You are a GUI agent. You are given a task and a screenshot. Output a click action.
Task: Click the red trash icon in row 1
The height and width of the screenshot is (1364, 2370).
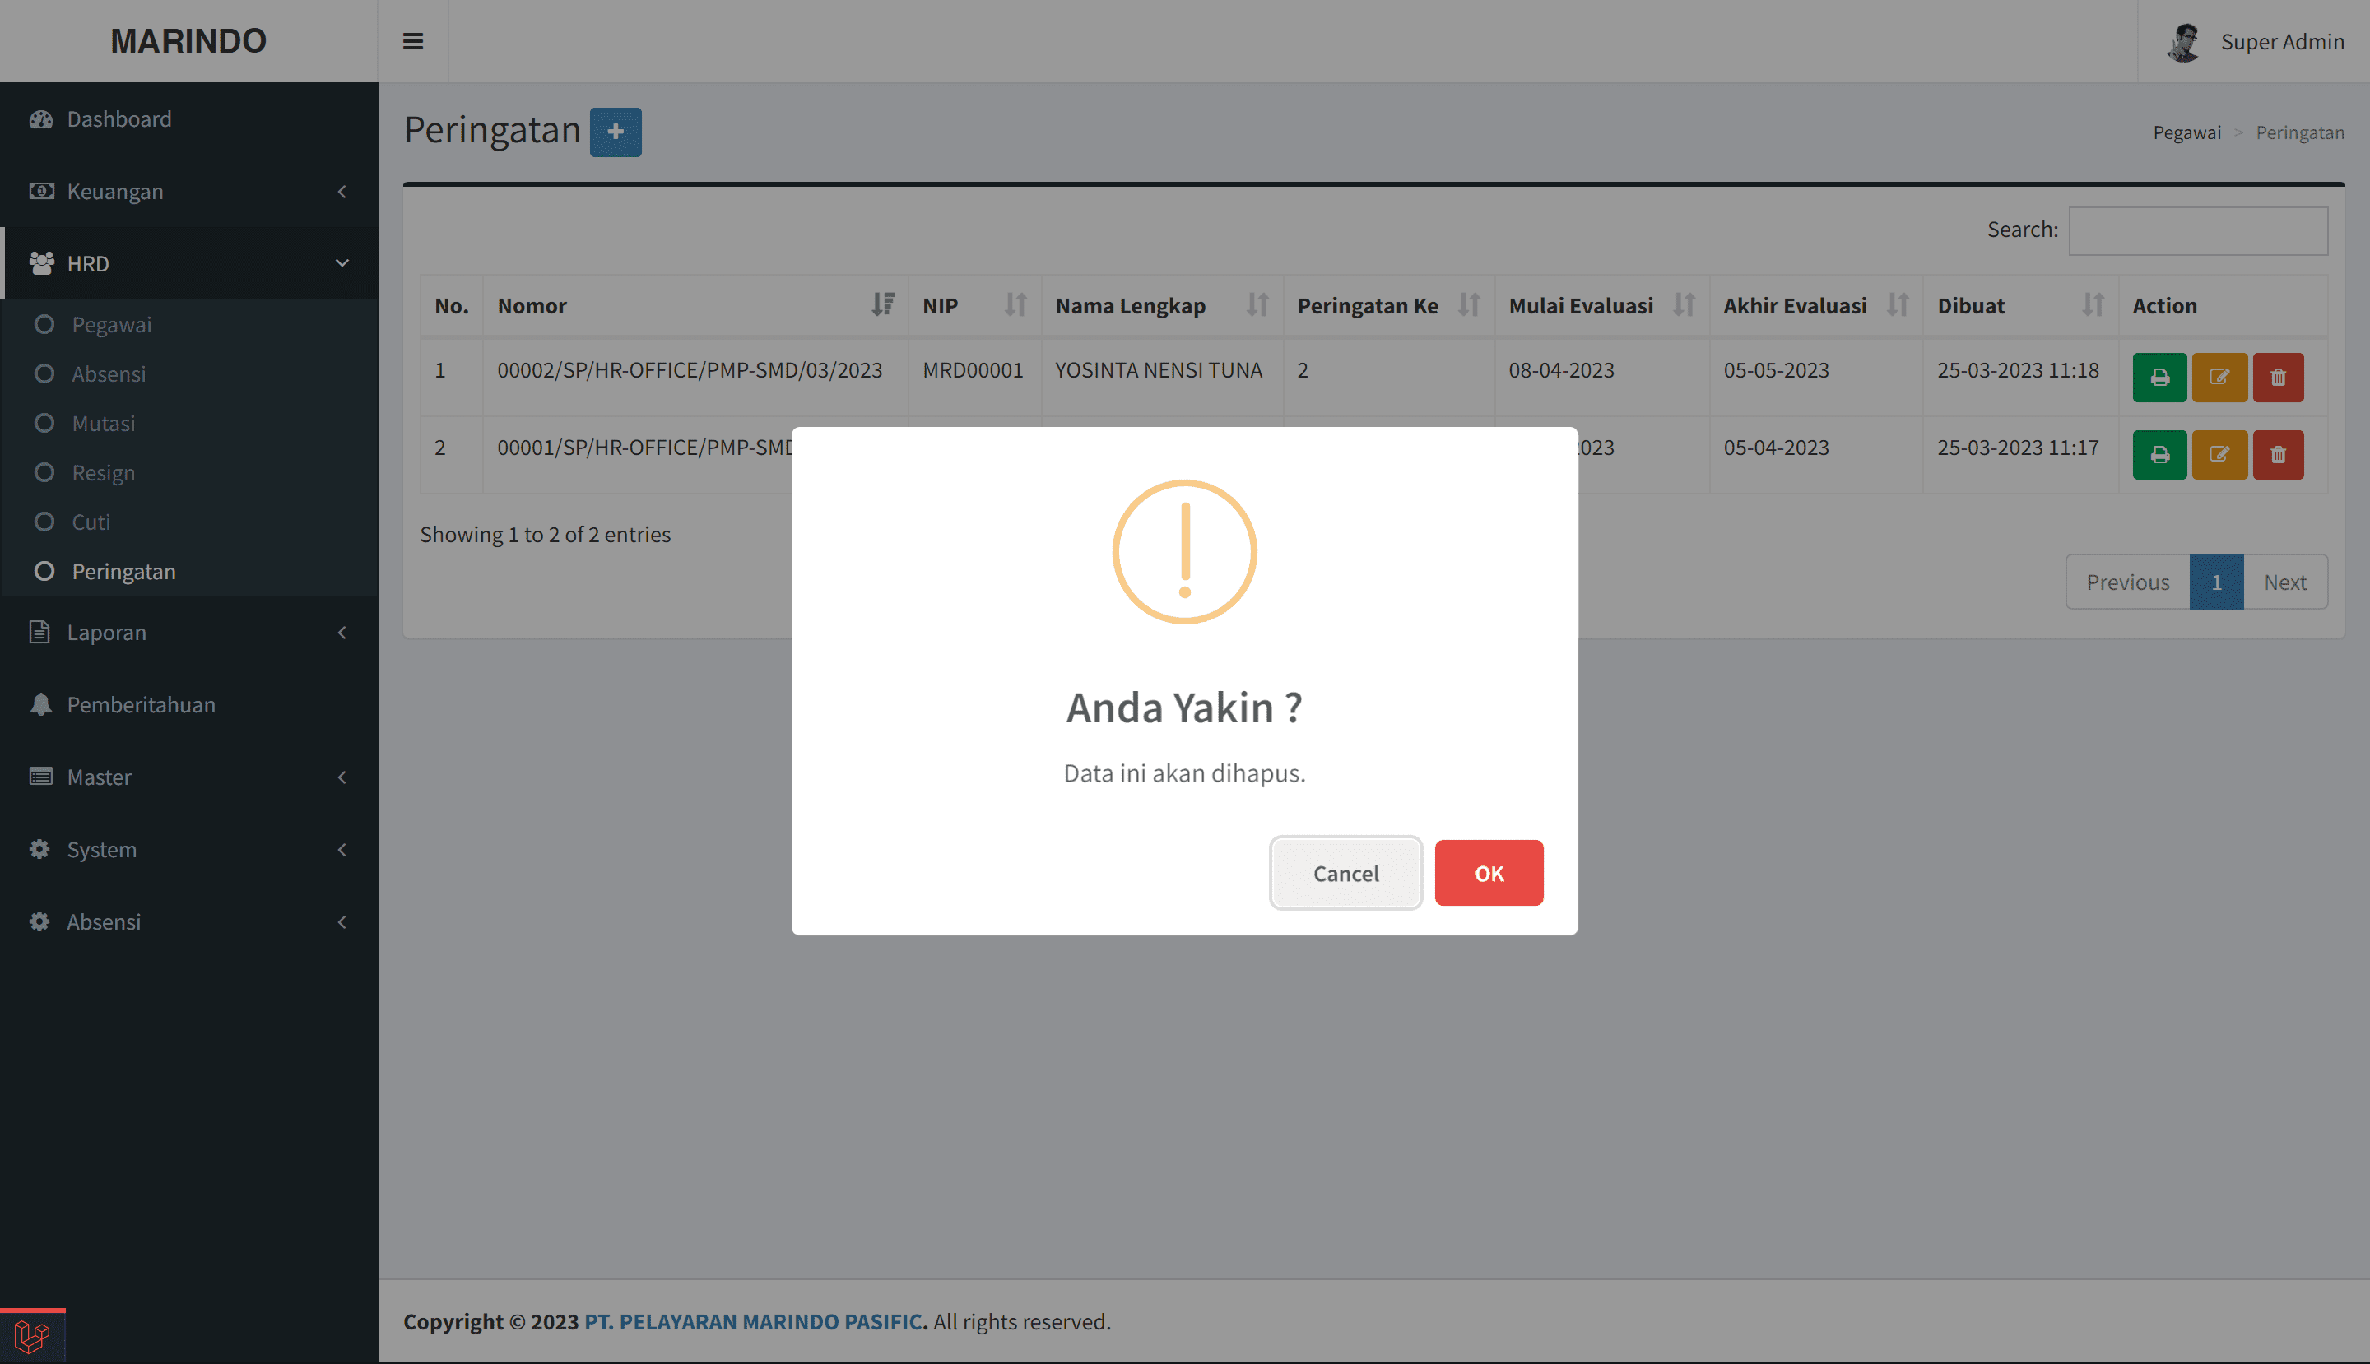coord(2278,378)
